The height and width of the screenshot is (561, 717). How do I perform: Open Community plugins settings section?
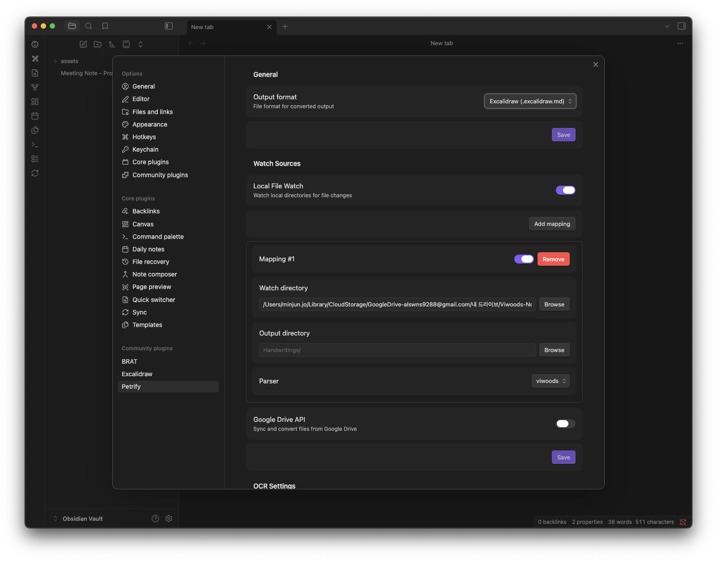click(x=160, y=175)
